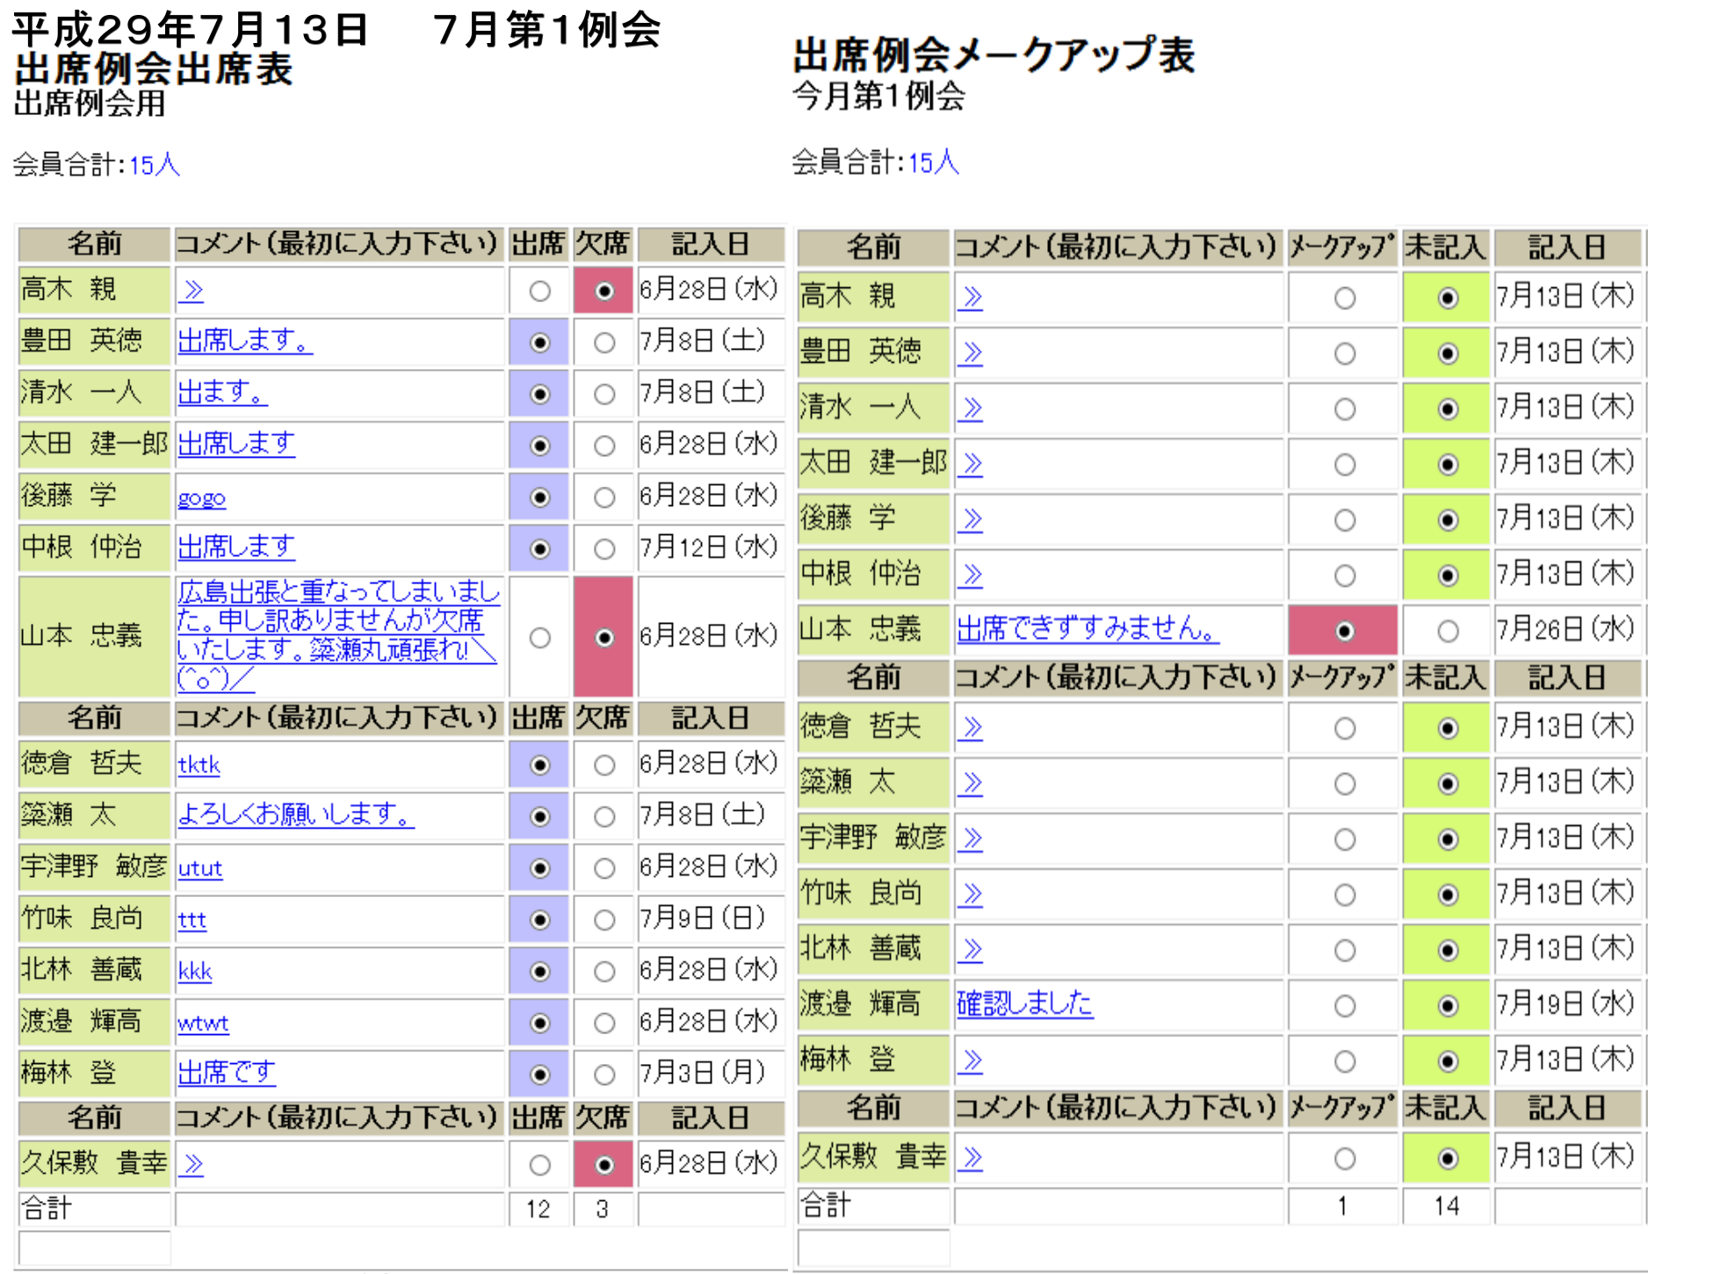The height and width of the screenshot is (1274, 1713).
Task: Click the gogo comment link
Action: 201,498
